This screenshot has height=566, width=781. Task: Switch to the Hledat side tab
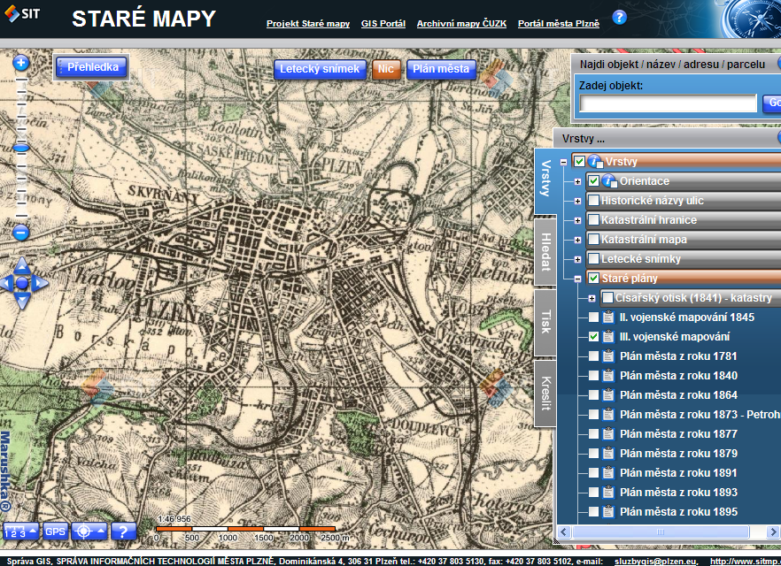[545, 252]
